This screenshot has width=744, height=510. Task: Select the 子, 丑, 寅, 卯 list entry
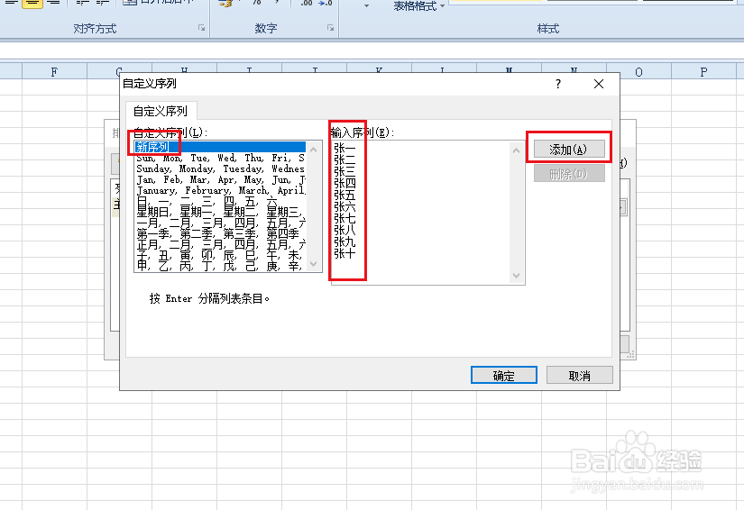[220, 256]
